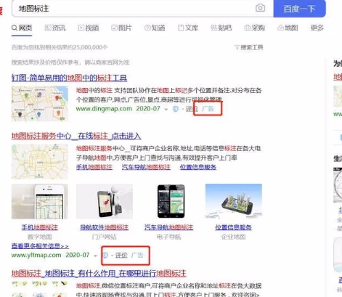Open the 汽车导航地图标注 sublink in description
The image size is (342, 297).
[x=146, y=167]
